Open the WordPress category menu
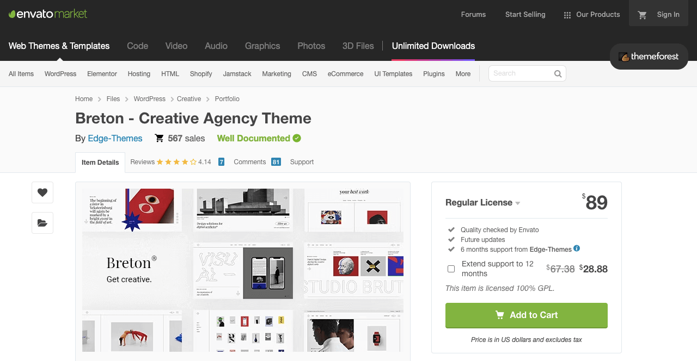 coord(60,74)
